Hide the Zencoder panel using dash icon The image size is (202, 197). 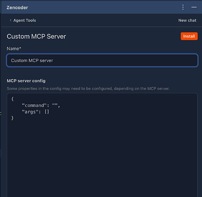point(194,7)
